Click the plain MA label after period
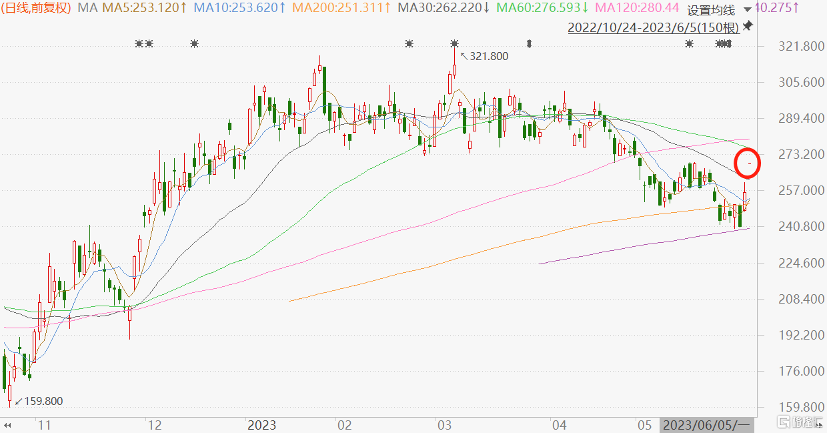Screen dimensions: 827x433 point(87,8)
